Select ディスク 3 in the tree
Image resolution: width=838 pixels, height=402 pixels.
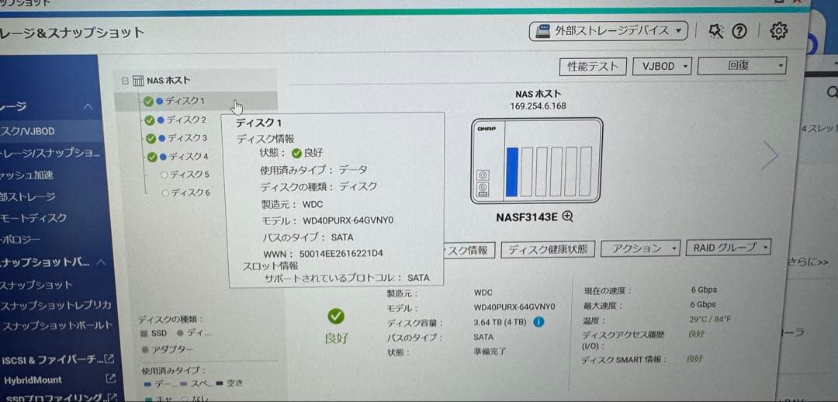tap(187, 138)
